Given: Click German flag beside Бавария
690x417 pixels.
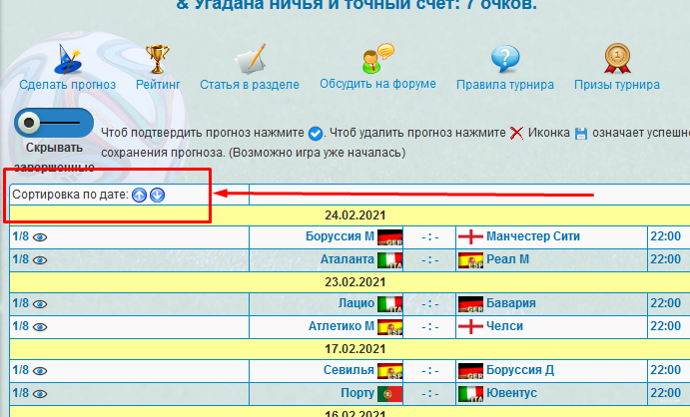Looking at the screenshot, I should coord(470,304).
